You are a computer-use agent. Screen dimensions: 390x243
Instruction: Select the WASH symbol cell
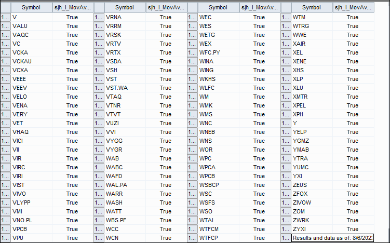pyautogui.click(x=125, y=203)
